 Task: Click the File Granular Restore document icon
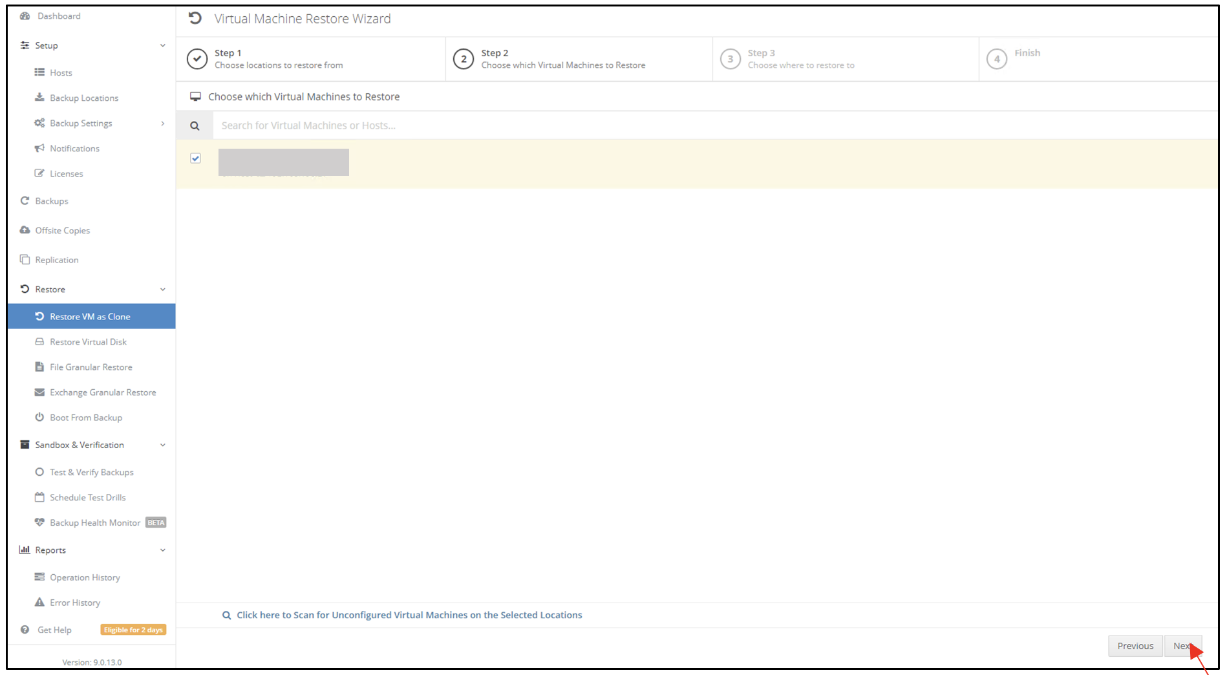(39, 367)
